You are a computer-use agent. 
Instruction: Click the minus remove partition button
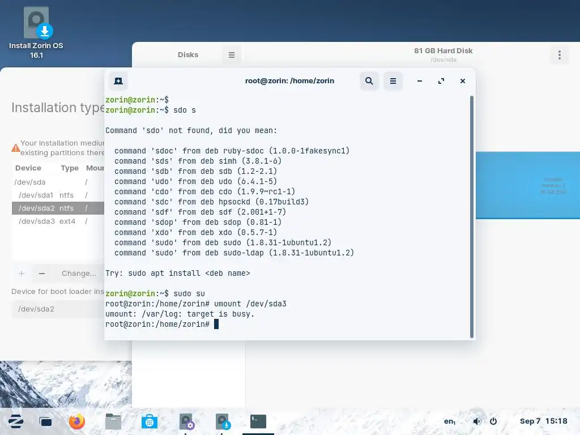42,274
